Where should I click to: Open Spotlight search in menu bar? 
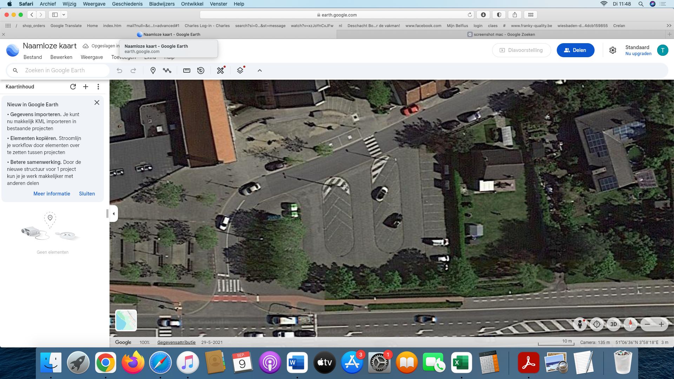click(x=641, y=4)
